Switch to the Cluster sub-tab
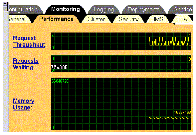Viewport: 196px width, 135px height. pyautogui.click(x=96, y=19)
